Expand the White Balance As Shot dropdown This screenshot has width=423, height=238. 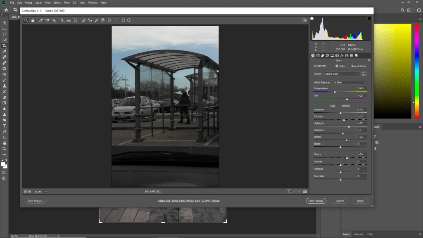(350, 82)
